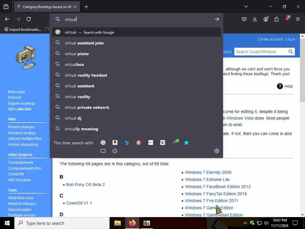
Task: Open the ISO collection link
Action: click(19, 109)
